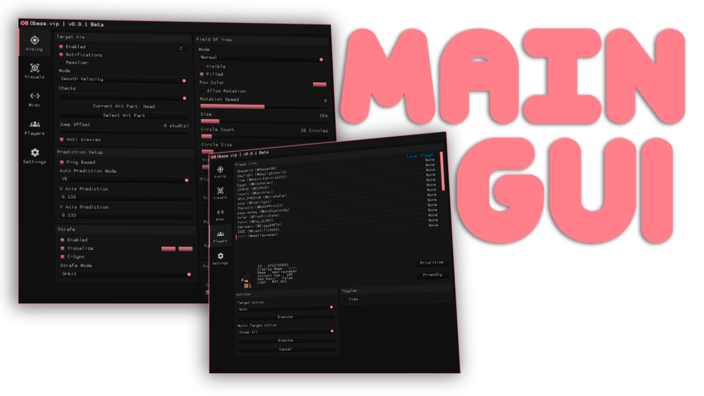Open the Smooth Velocity mode dropdown
This screenshot has width=704, height=396.
[123, 80]
